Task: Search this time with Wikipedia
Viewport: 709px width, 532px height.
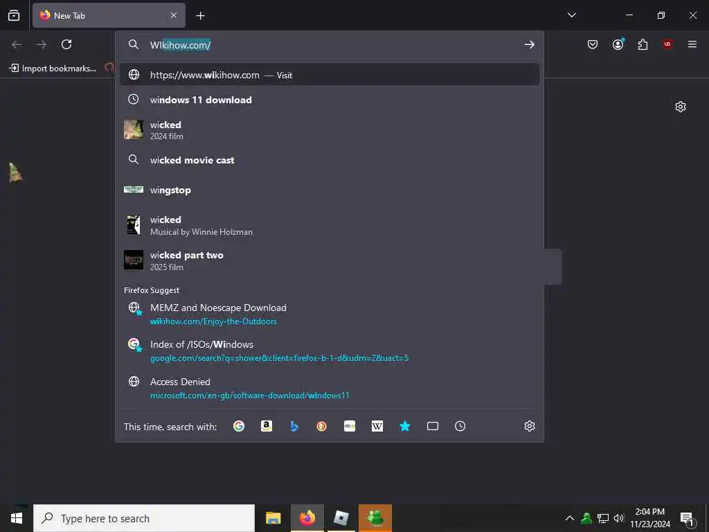Action: coord(377,426)
